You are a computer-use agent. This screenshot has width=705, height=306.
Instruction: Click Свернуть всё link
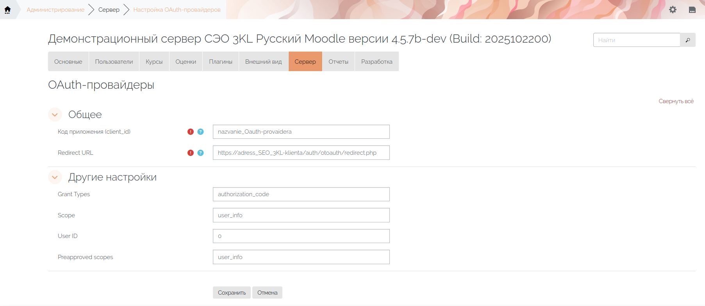coord(676,101)
